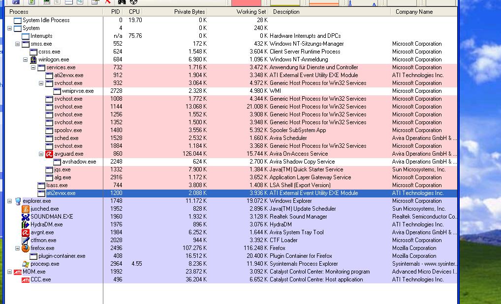Select the svchost.exe row with PID 1884
This screenshot has width=501, height=304.
231,146
